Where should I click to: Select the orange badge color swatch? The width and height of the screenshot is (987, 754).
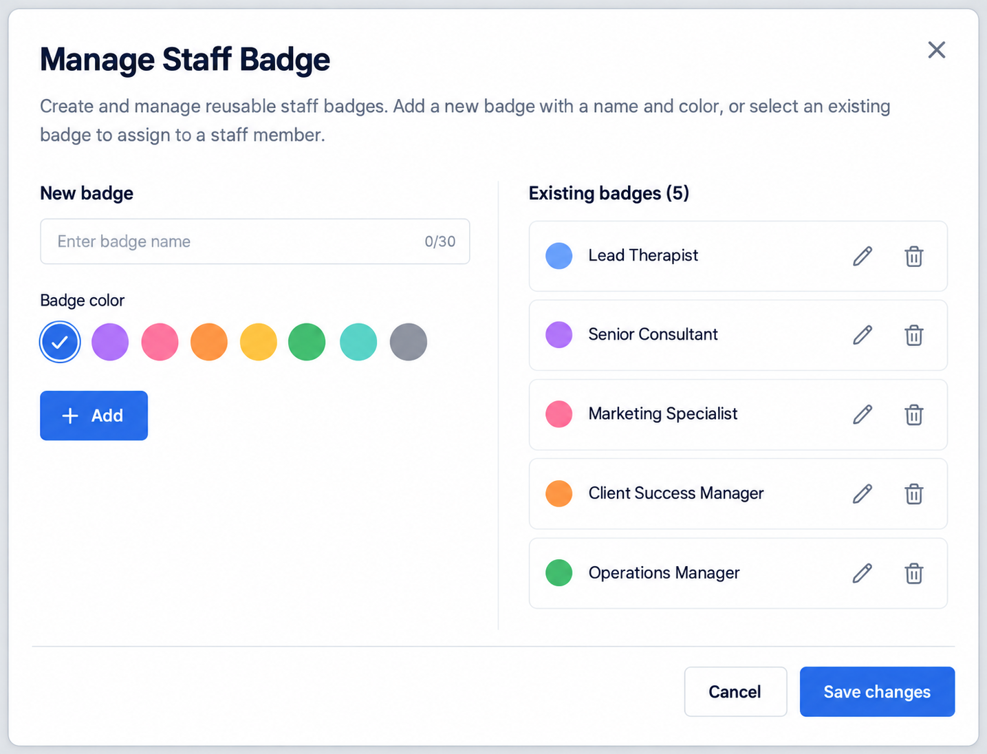pyautogui.click(x=209, y=342)
